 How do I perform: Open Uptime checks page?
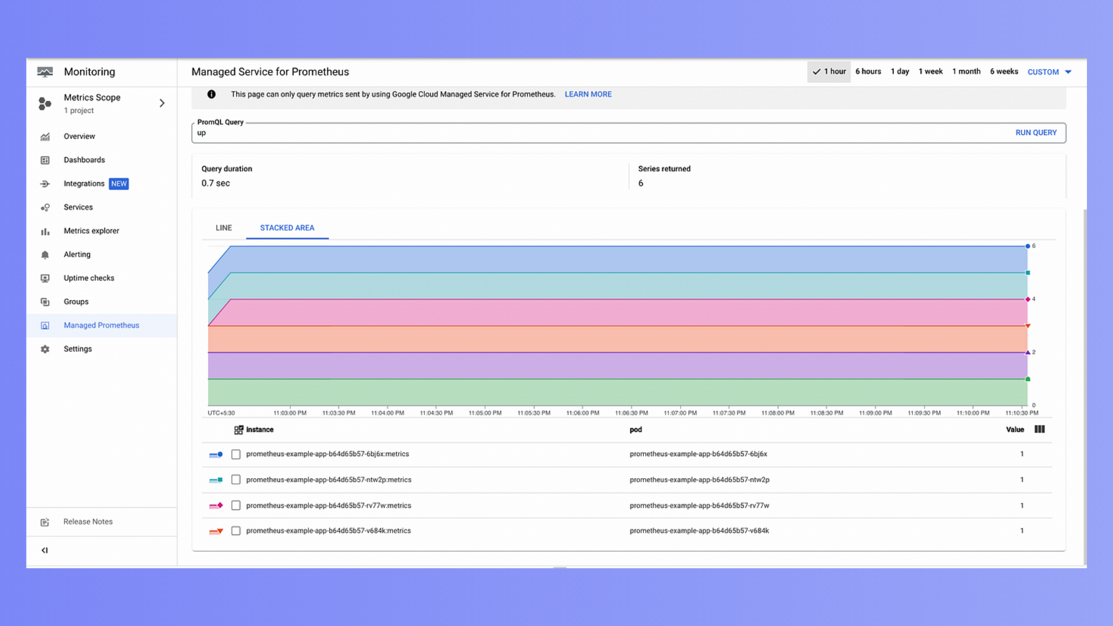coord(89,278)
